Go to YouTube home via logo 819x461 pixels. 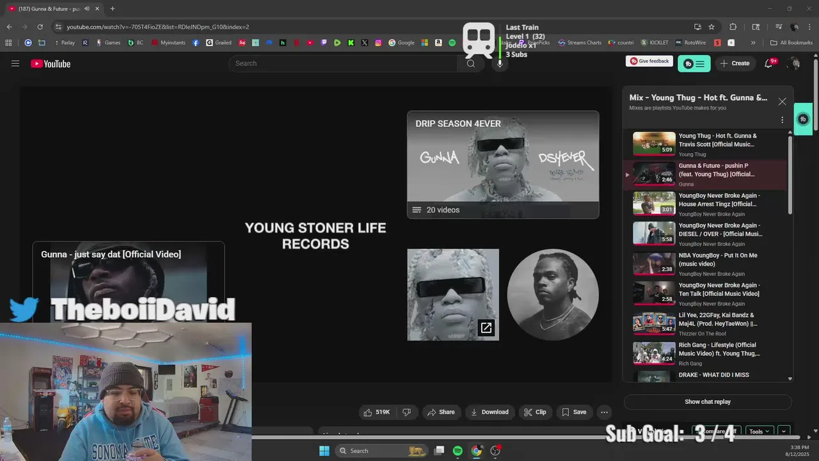point(51,63)
